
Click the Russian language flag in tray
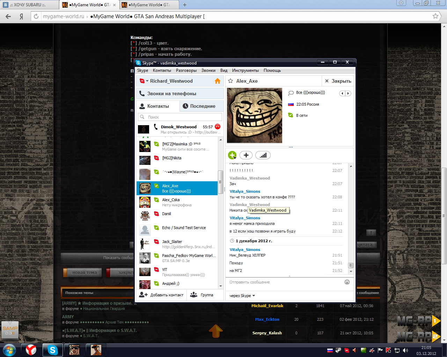(x=330, y=350)
